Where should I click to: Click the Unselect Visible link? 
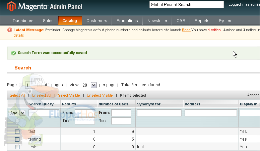(100, 95)
